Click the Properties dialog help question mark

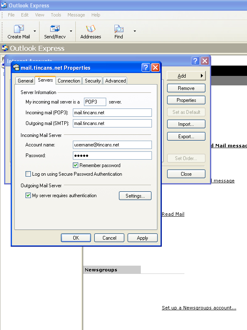click(146, 68)
